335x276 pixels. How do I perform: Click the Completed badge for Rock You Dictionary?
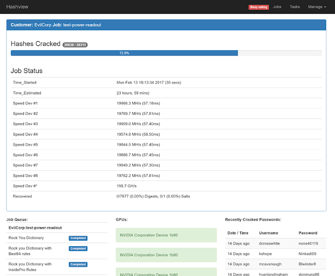click(78, 238)
